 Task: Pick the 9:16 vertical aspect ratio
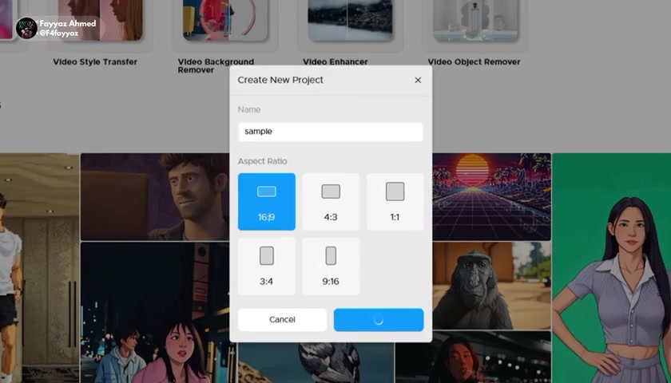point(331,266)
